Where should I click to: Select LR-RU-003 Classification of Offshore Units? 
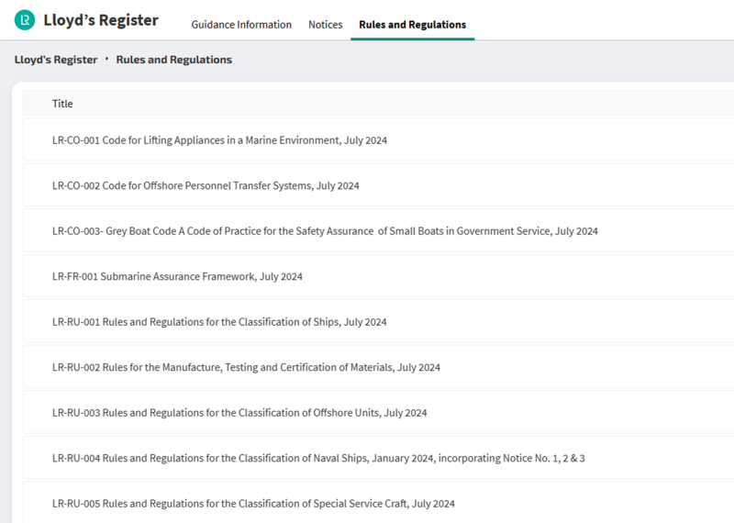pos(239,413)
